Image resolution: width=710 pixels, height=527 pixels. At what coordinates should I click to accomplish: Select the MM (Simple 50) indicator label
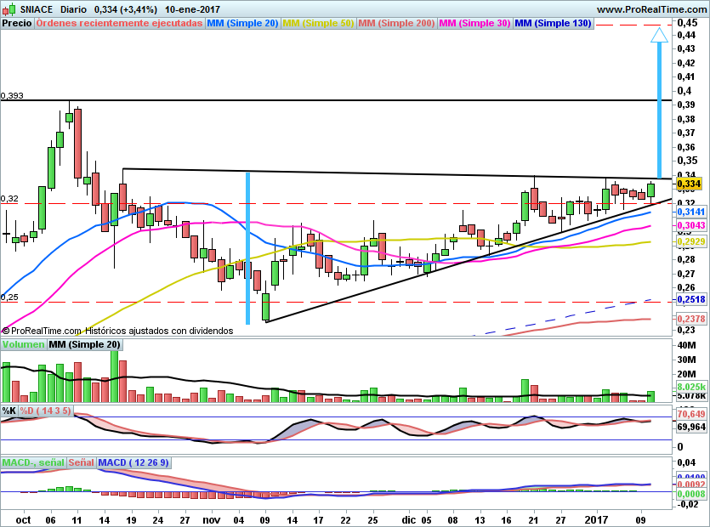coord(318,24)
